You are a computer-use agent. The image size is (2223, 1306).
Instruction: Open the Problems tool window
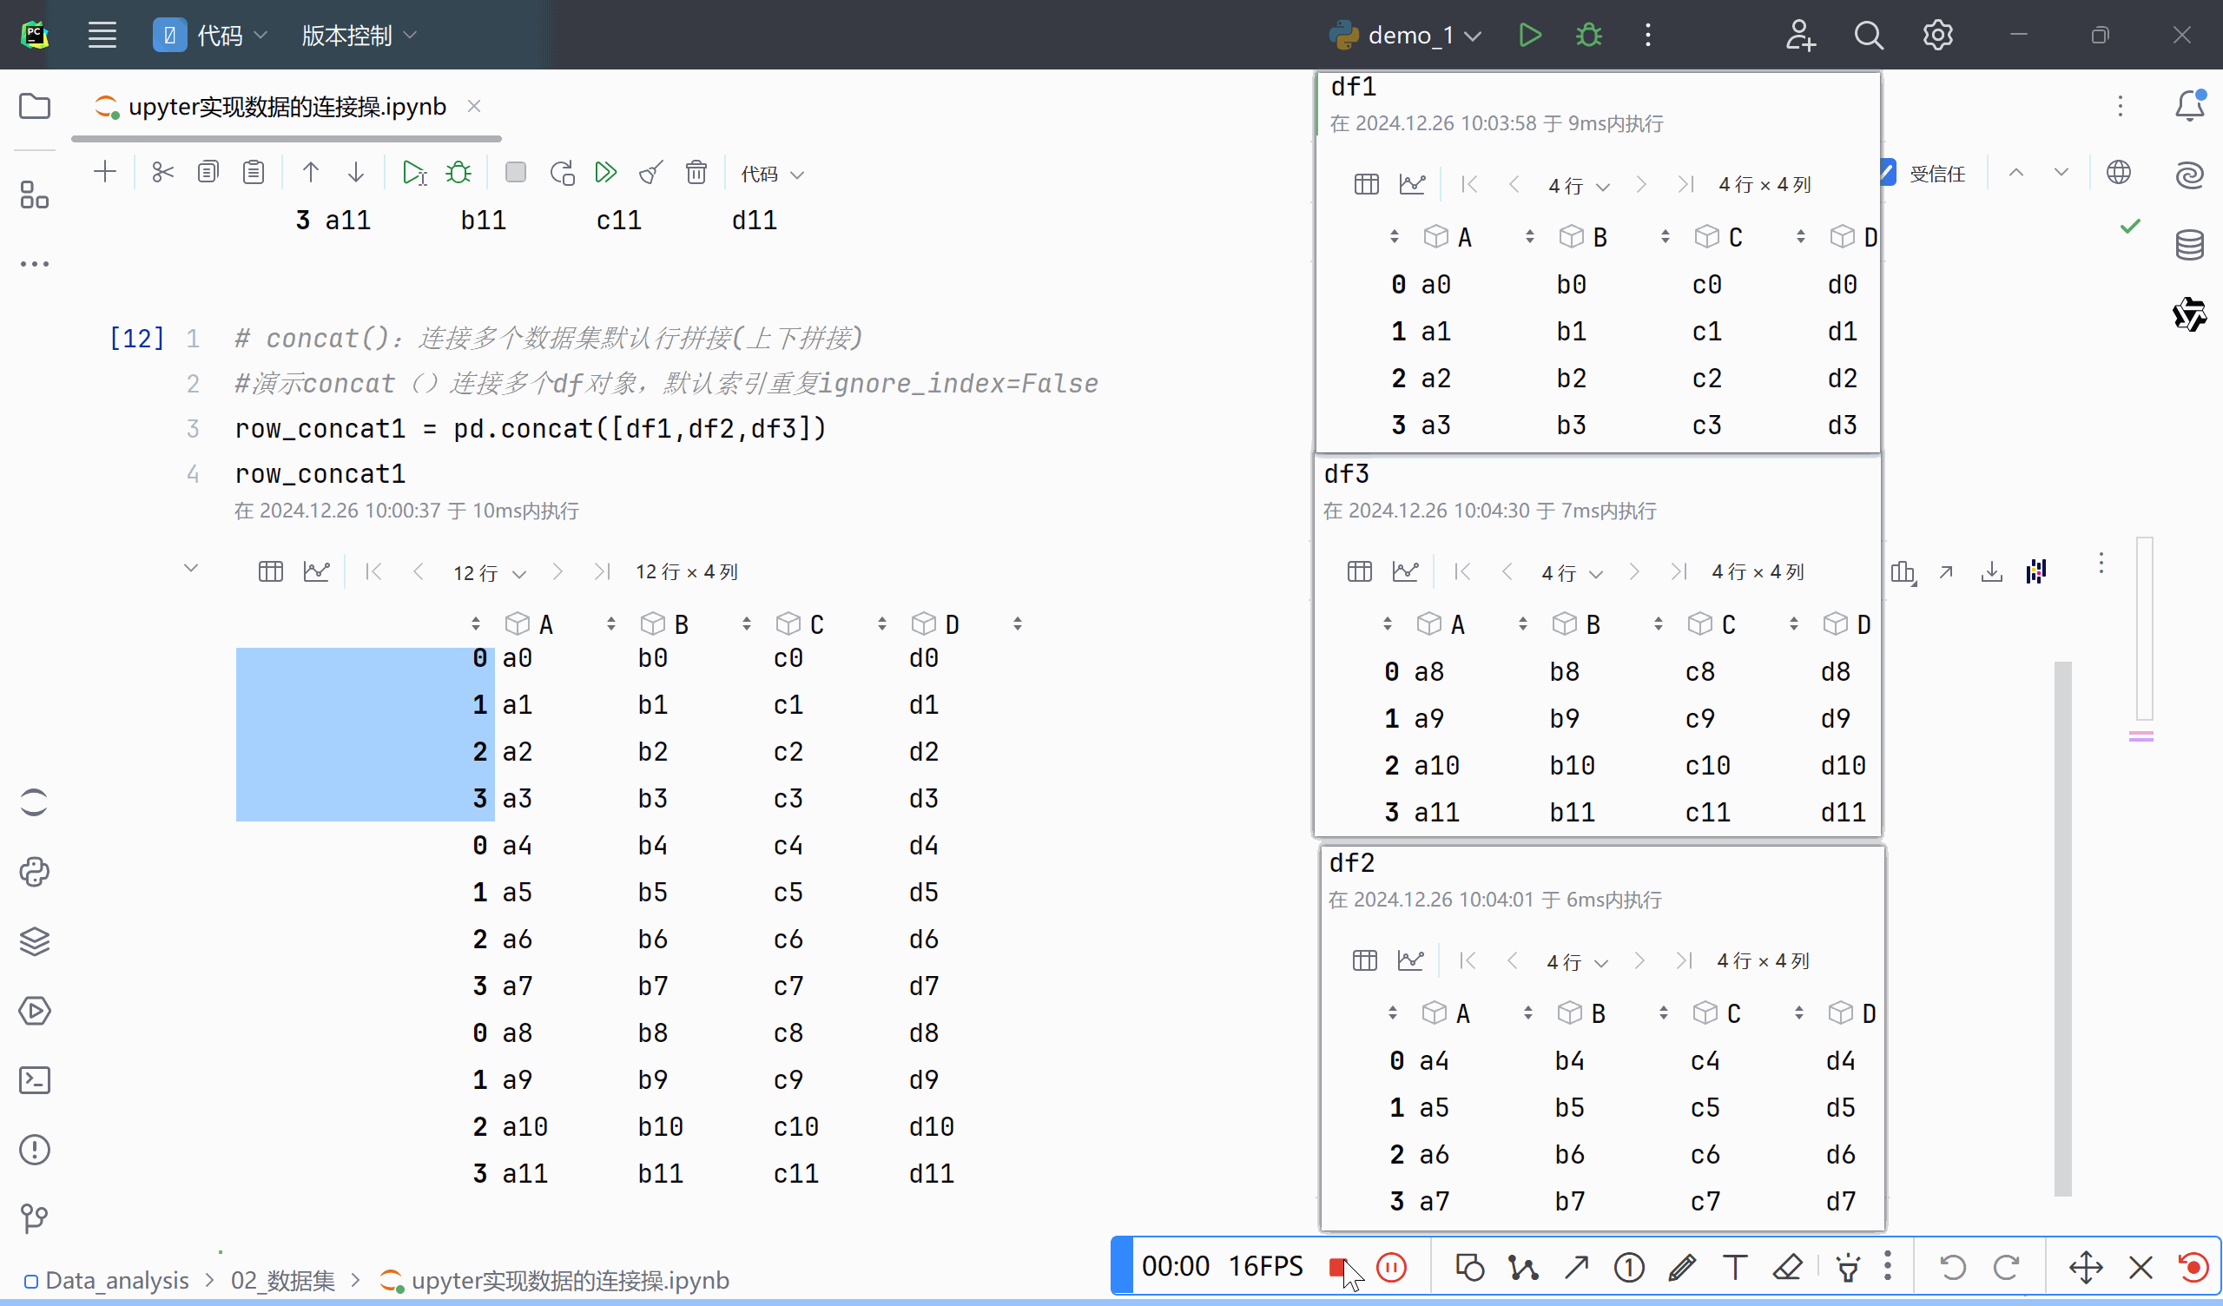click(35, 1150)
